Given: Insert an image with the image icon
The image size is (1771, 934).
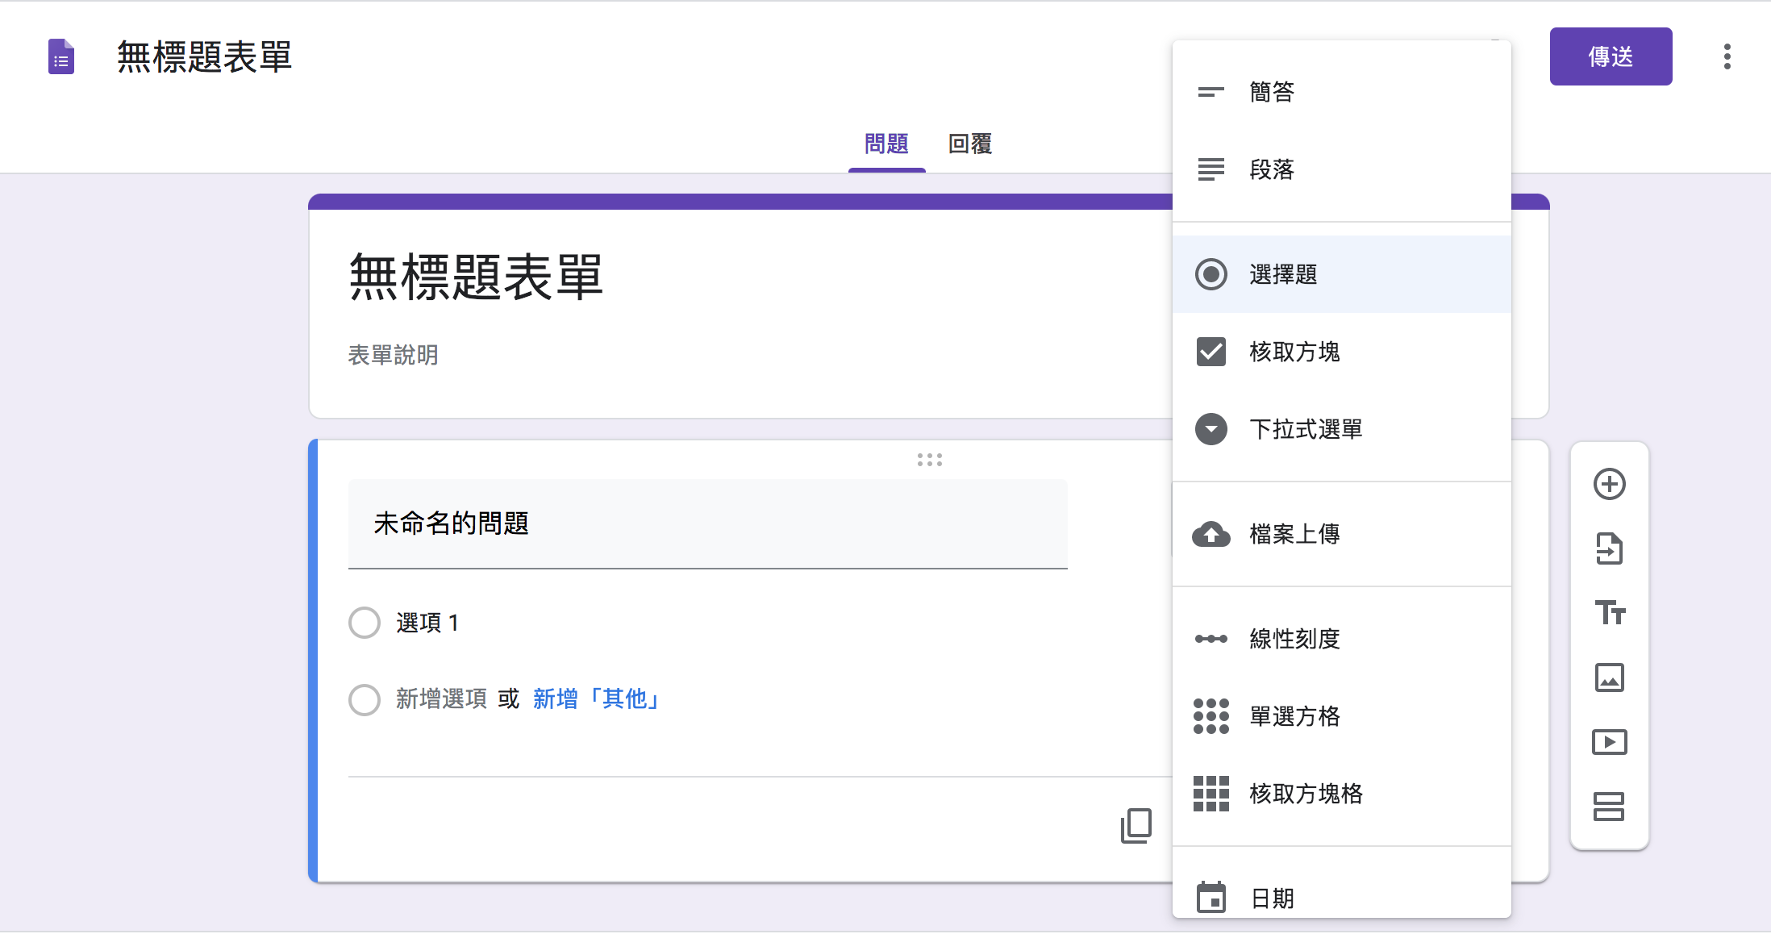Looking at the screenshot, I should tap(1610, 678).
